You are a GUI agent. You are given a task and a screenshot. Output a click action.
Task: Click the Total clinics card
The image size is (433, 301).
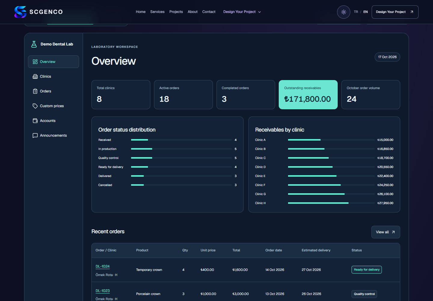121,95
